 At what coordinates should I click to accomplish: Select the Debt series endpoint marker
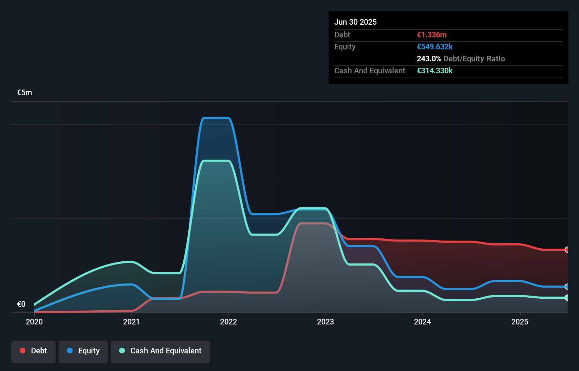tap(567, 250)
